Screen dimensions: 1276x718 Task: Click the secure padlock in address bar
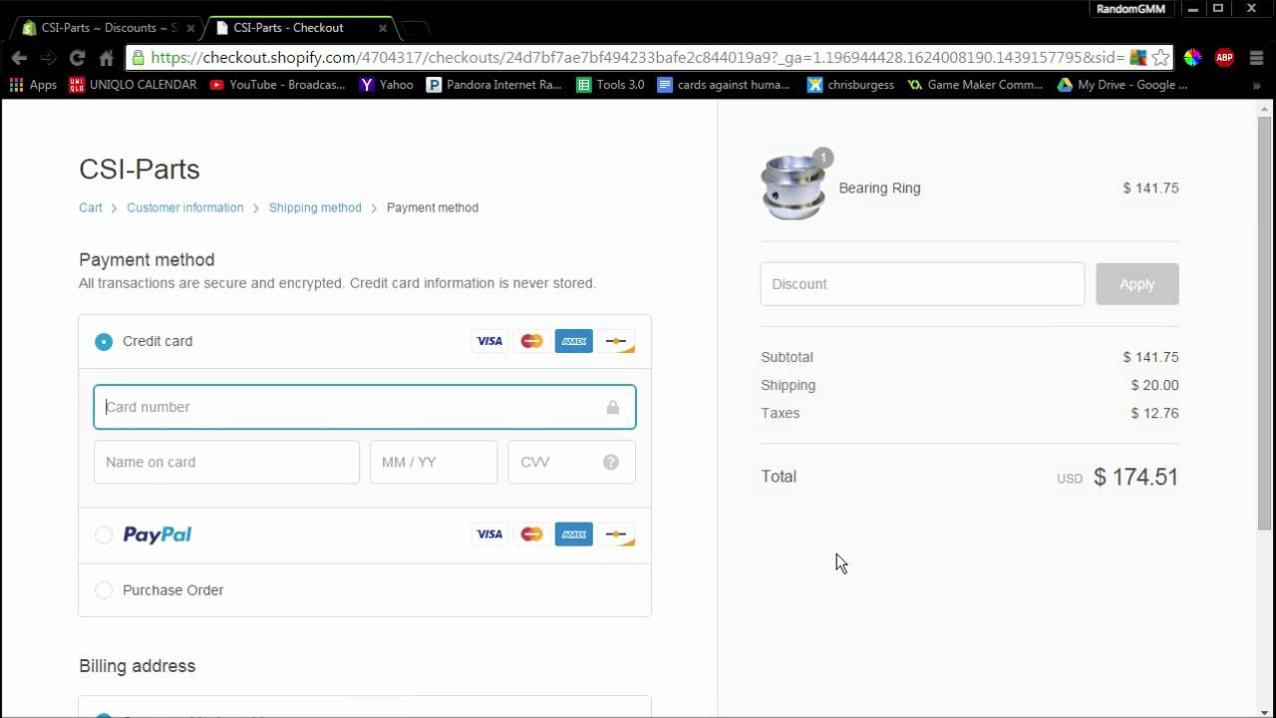138,58
